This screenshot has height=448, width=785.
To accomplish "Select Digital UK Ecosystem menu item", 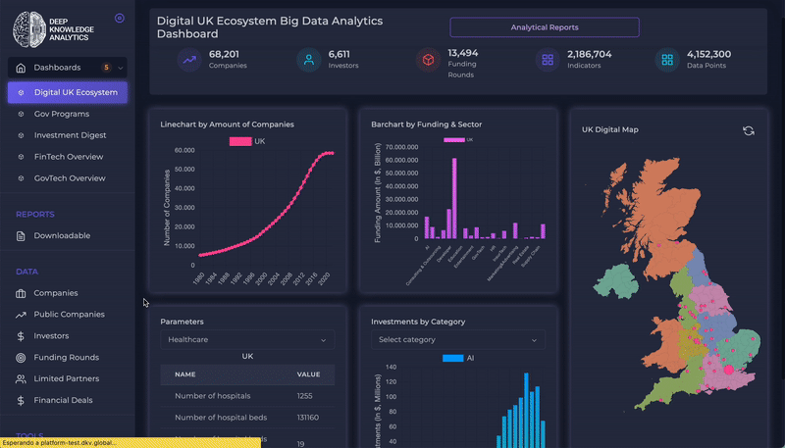I will [68, 92].
